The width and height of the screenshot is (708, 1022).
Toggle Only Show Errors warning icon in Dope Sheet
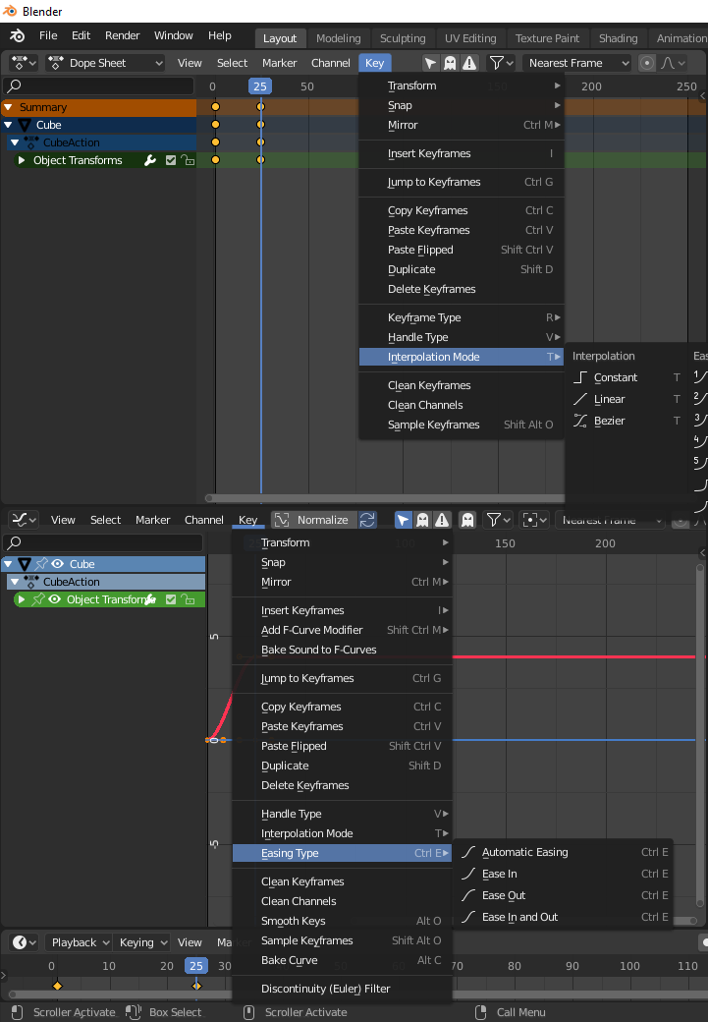click(469, 63)
